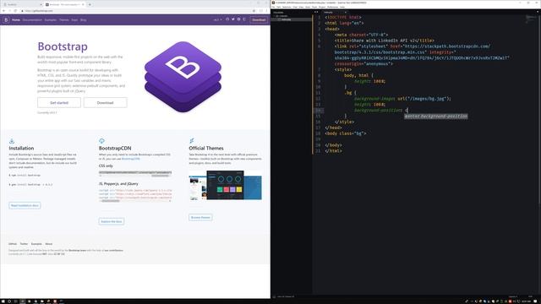541x304 pixels.
Task: Click the Official Themes preview image
Action: point(226,186)
